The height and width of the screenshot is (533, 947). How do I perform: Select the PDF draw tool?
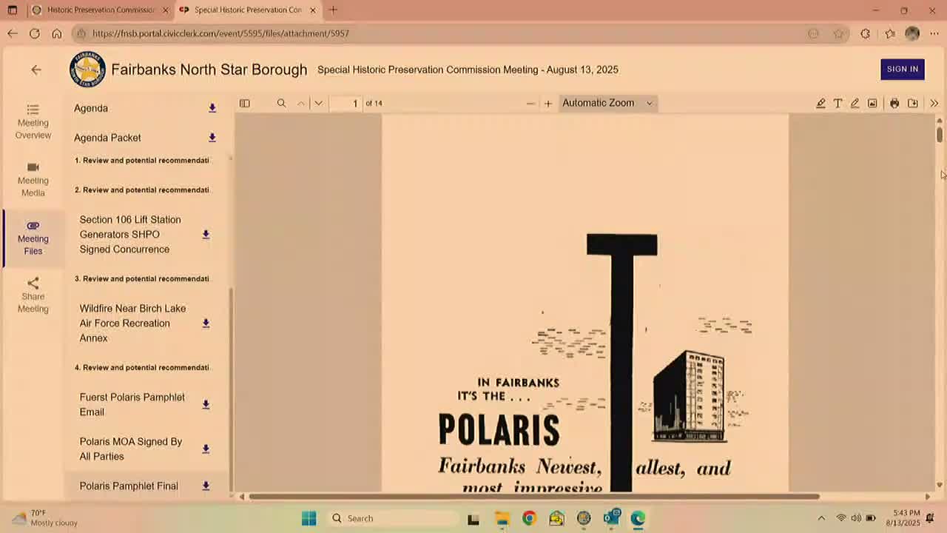(855, 103)
